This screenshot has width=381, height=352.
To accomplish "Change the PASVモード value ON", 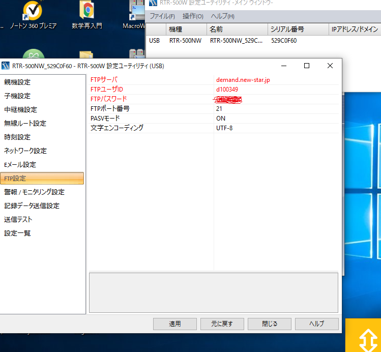I will (x=276, y=119).
